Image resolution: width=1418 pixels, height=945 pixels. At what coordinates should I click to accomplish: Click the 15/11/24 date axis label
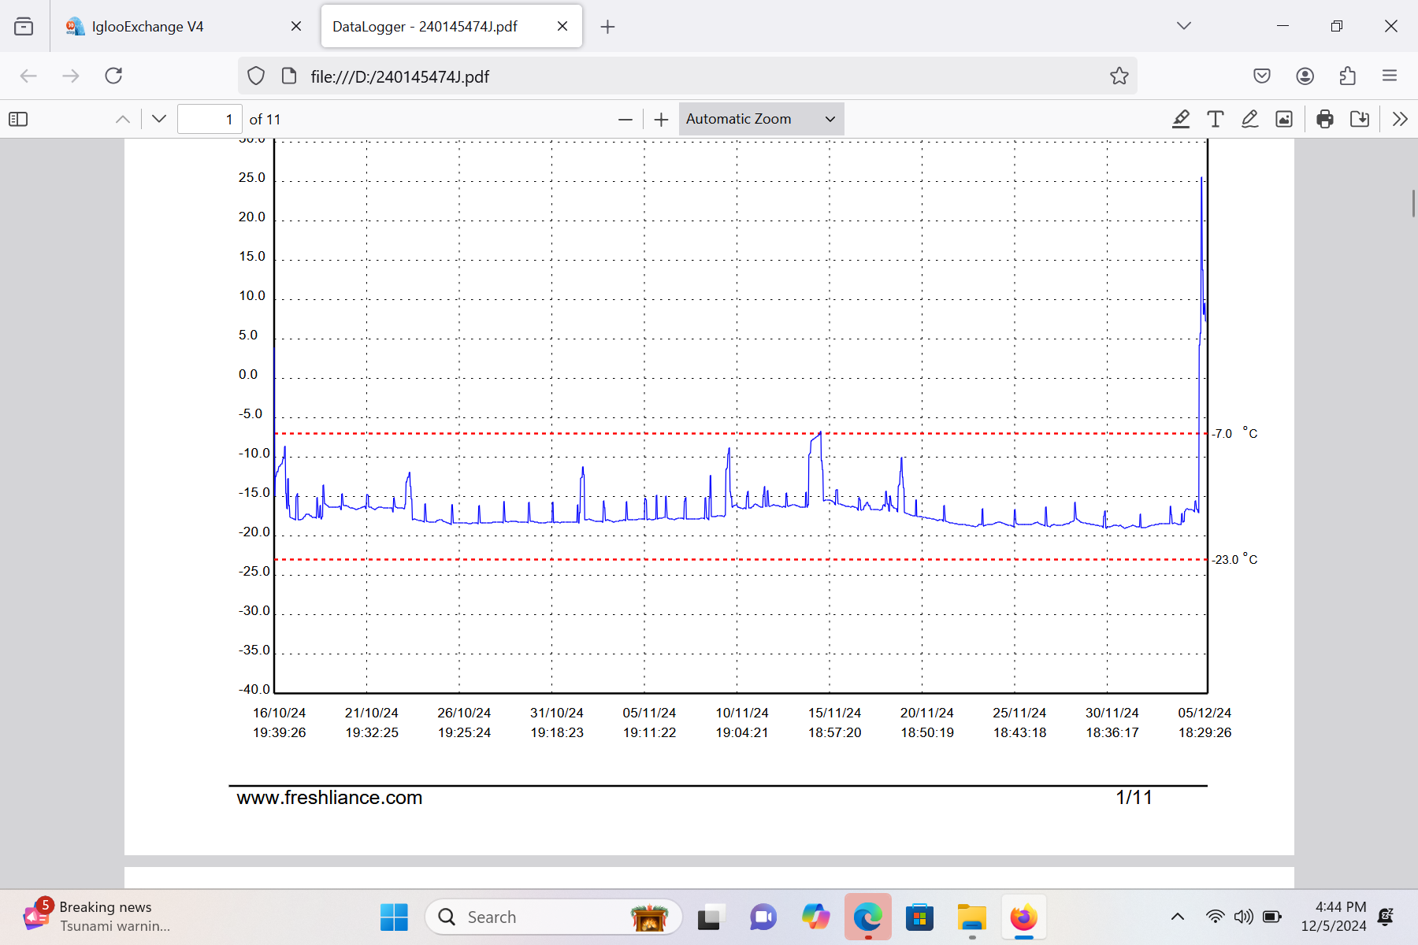click(x=834, y=713)
